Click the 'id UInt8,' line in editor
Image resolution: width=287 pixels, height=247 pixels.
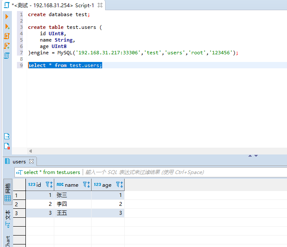[x=53, y=34]
